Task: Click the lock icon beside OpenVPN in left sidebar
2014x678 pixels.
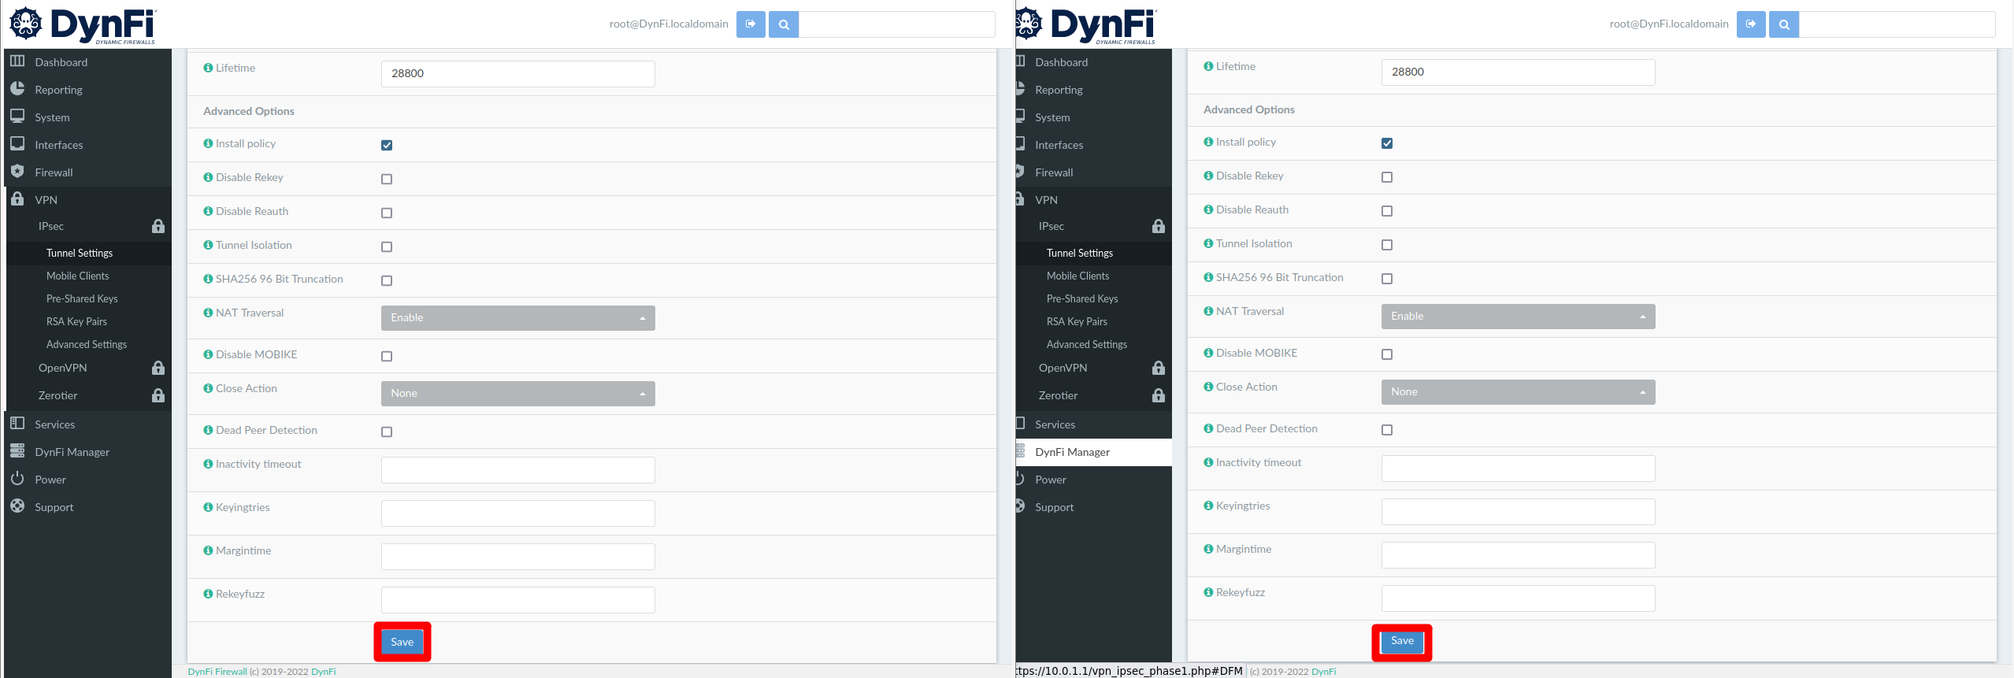Action: [158, 368]
